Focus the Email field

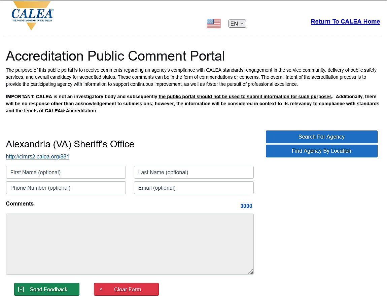click(194, 188)
